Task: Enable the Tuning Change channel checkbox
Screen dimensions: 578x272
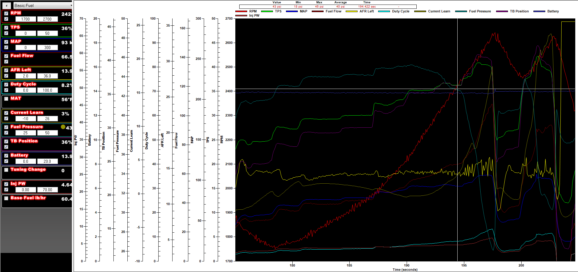Action: (6, 170)
